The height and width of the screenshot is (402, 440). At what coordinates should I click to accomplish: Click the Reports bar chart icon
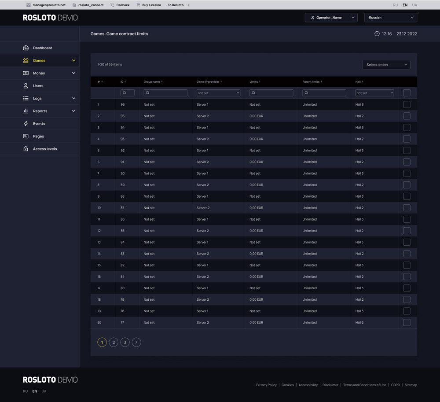click(x=26, y=111)
